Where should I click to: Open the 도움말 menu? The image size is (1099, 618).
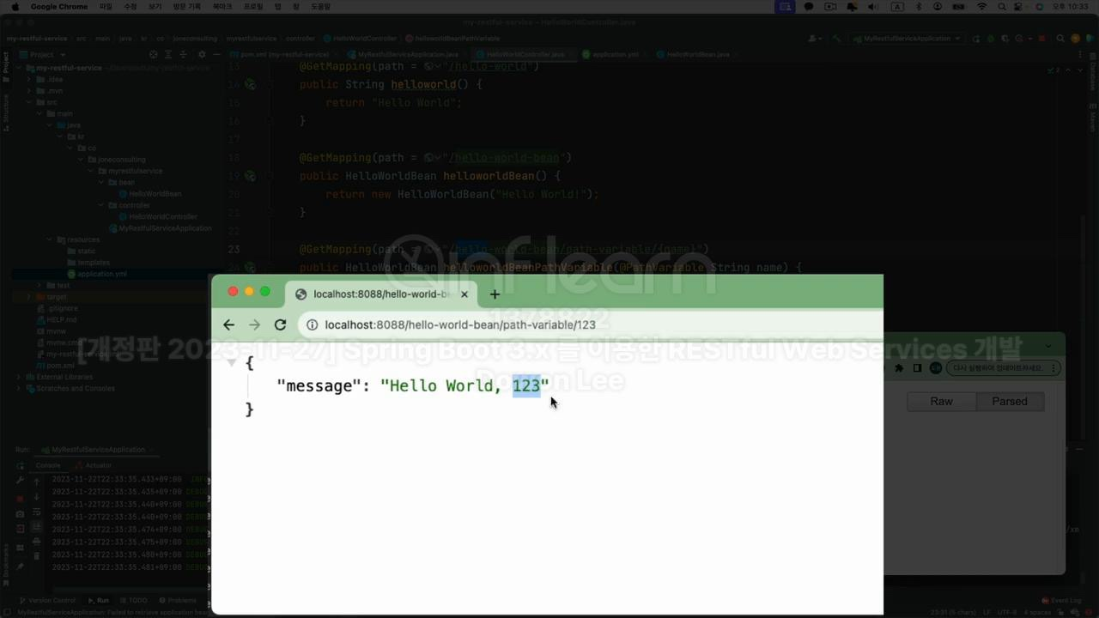(320, 7)
